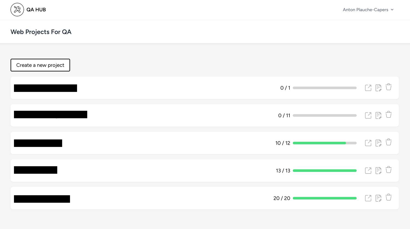
Task: Open the 13 / 13 project link
Action: tap(368, 171)
